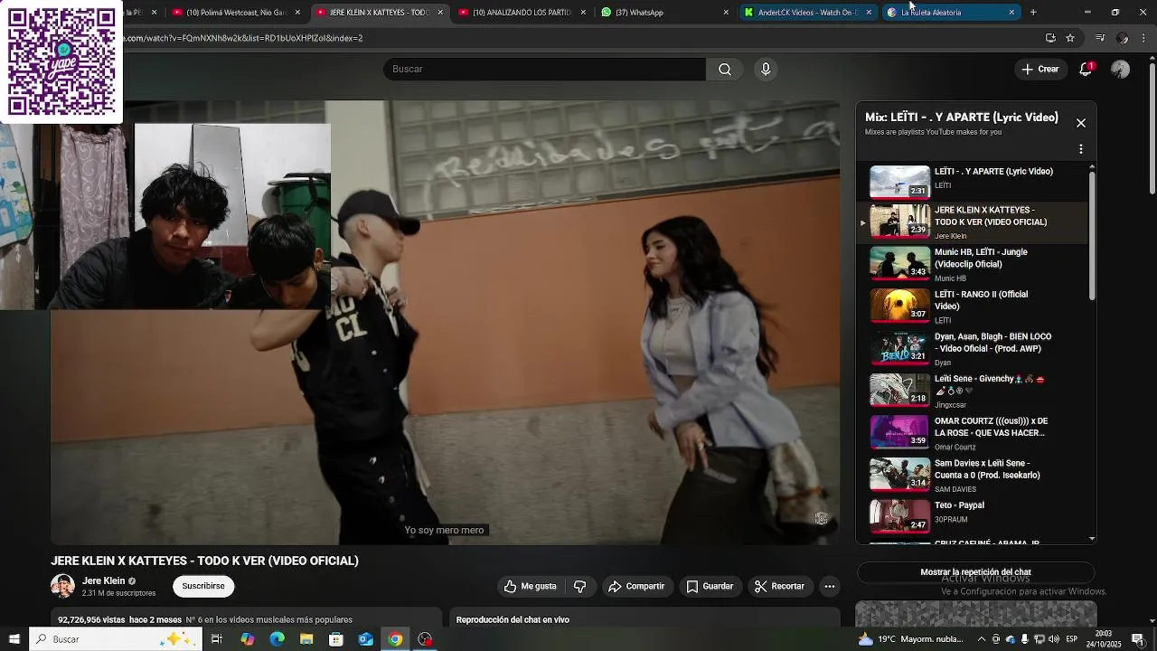
Task: Click Me gusta like button
Action: pos(531,587)
